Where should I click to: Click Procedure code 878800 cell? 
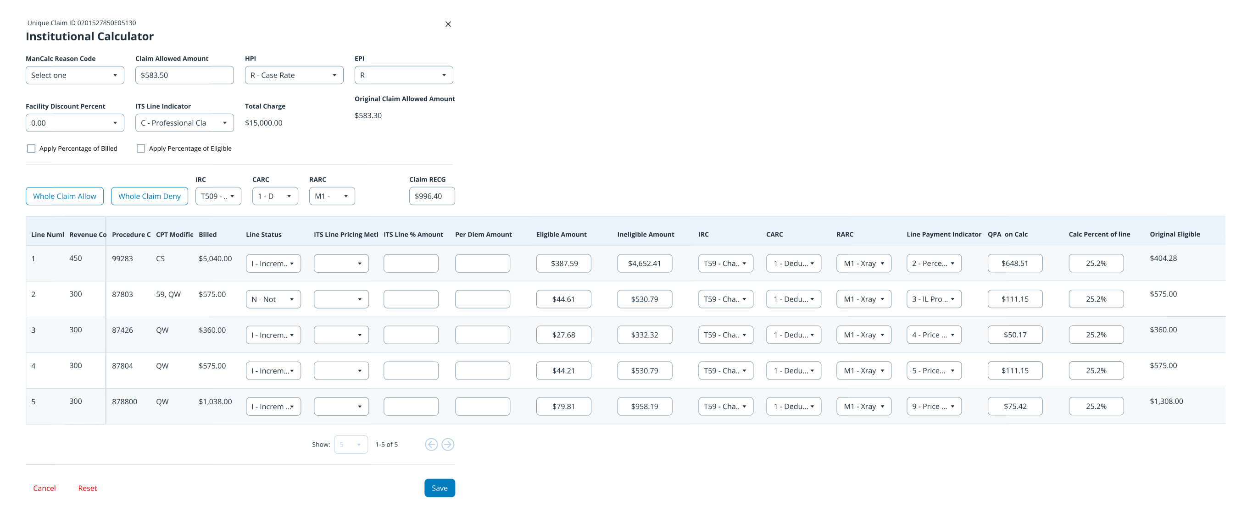point(124,402)
